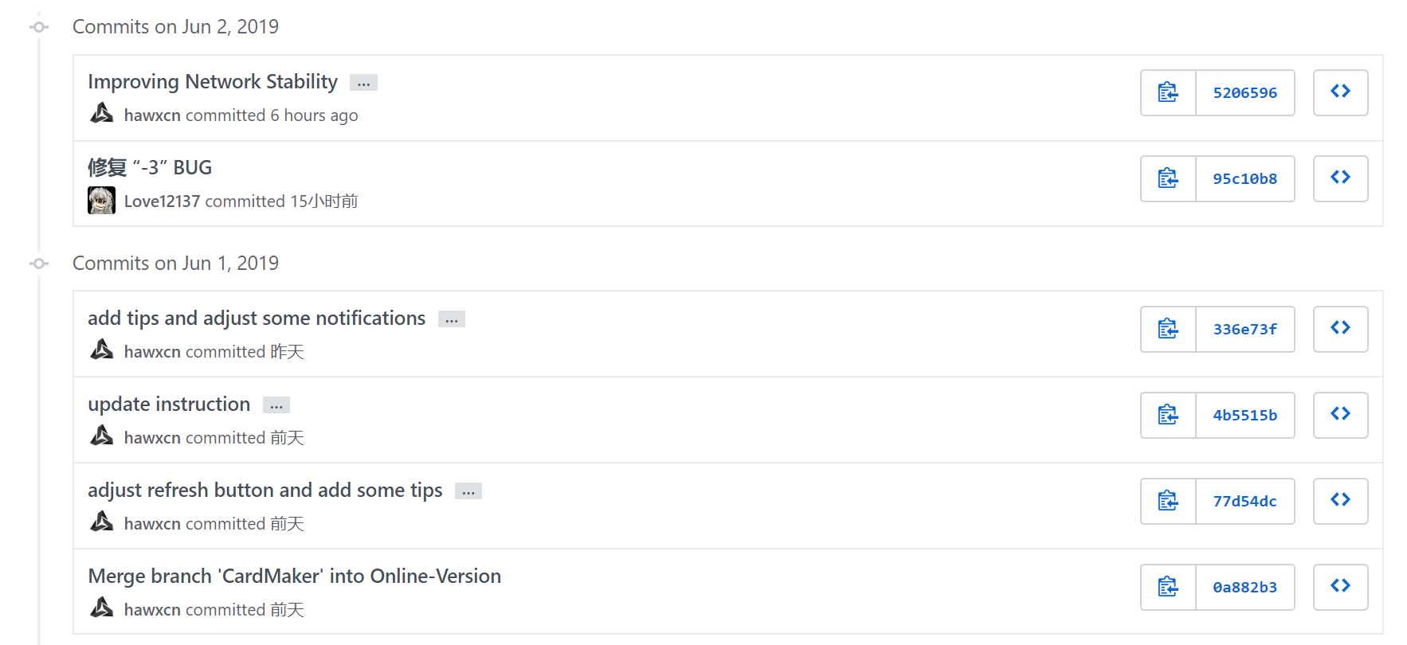Expand update instruction commit description
Image resolution: width=1407 pixels, height=645 pixels.
click(x=276, y=405)
